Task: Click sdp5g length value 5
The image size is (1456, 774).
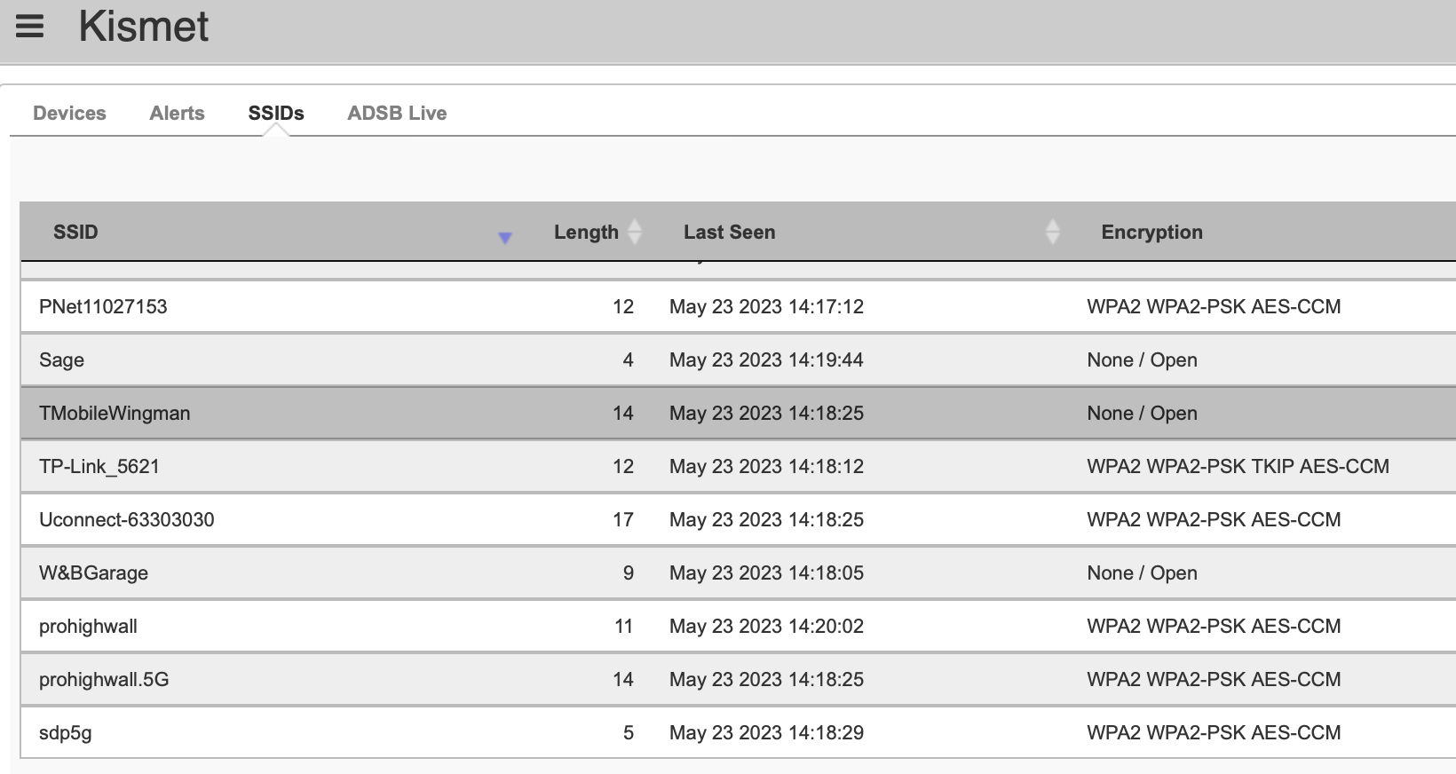Action: (629, 732)
